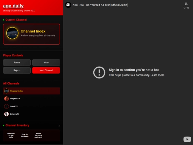The width and height of the screenshot is (193, 145).
Task: Select the StephenTV channel
Action: point(31,99)
